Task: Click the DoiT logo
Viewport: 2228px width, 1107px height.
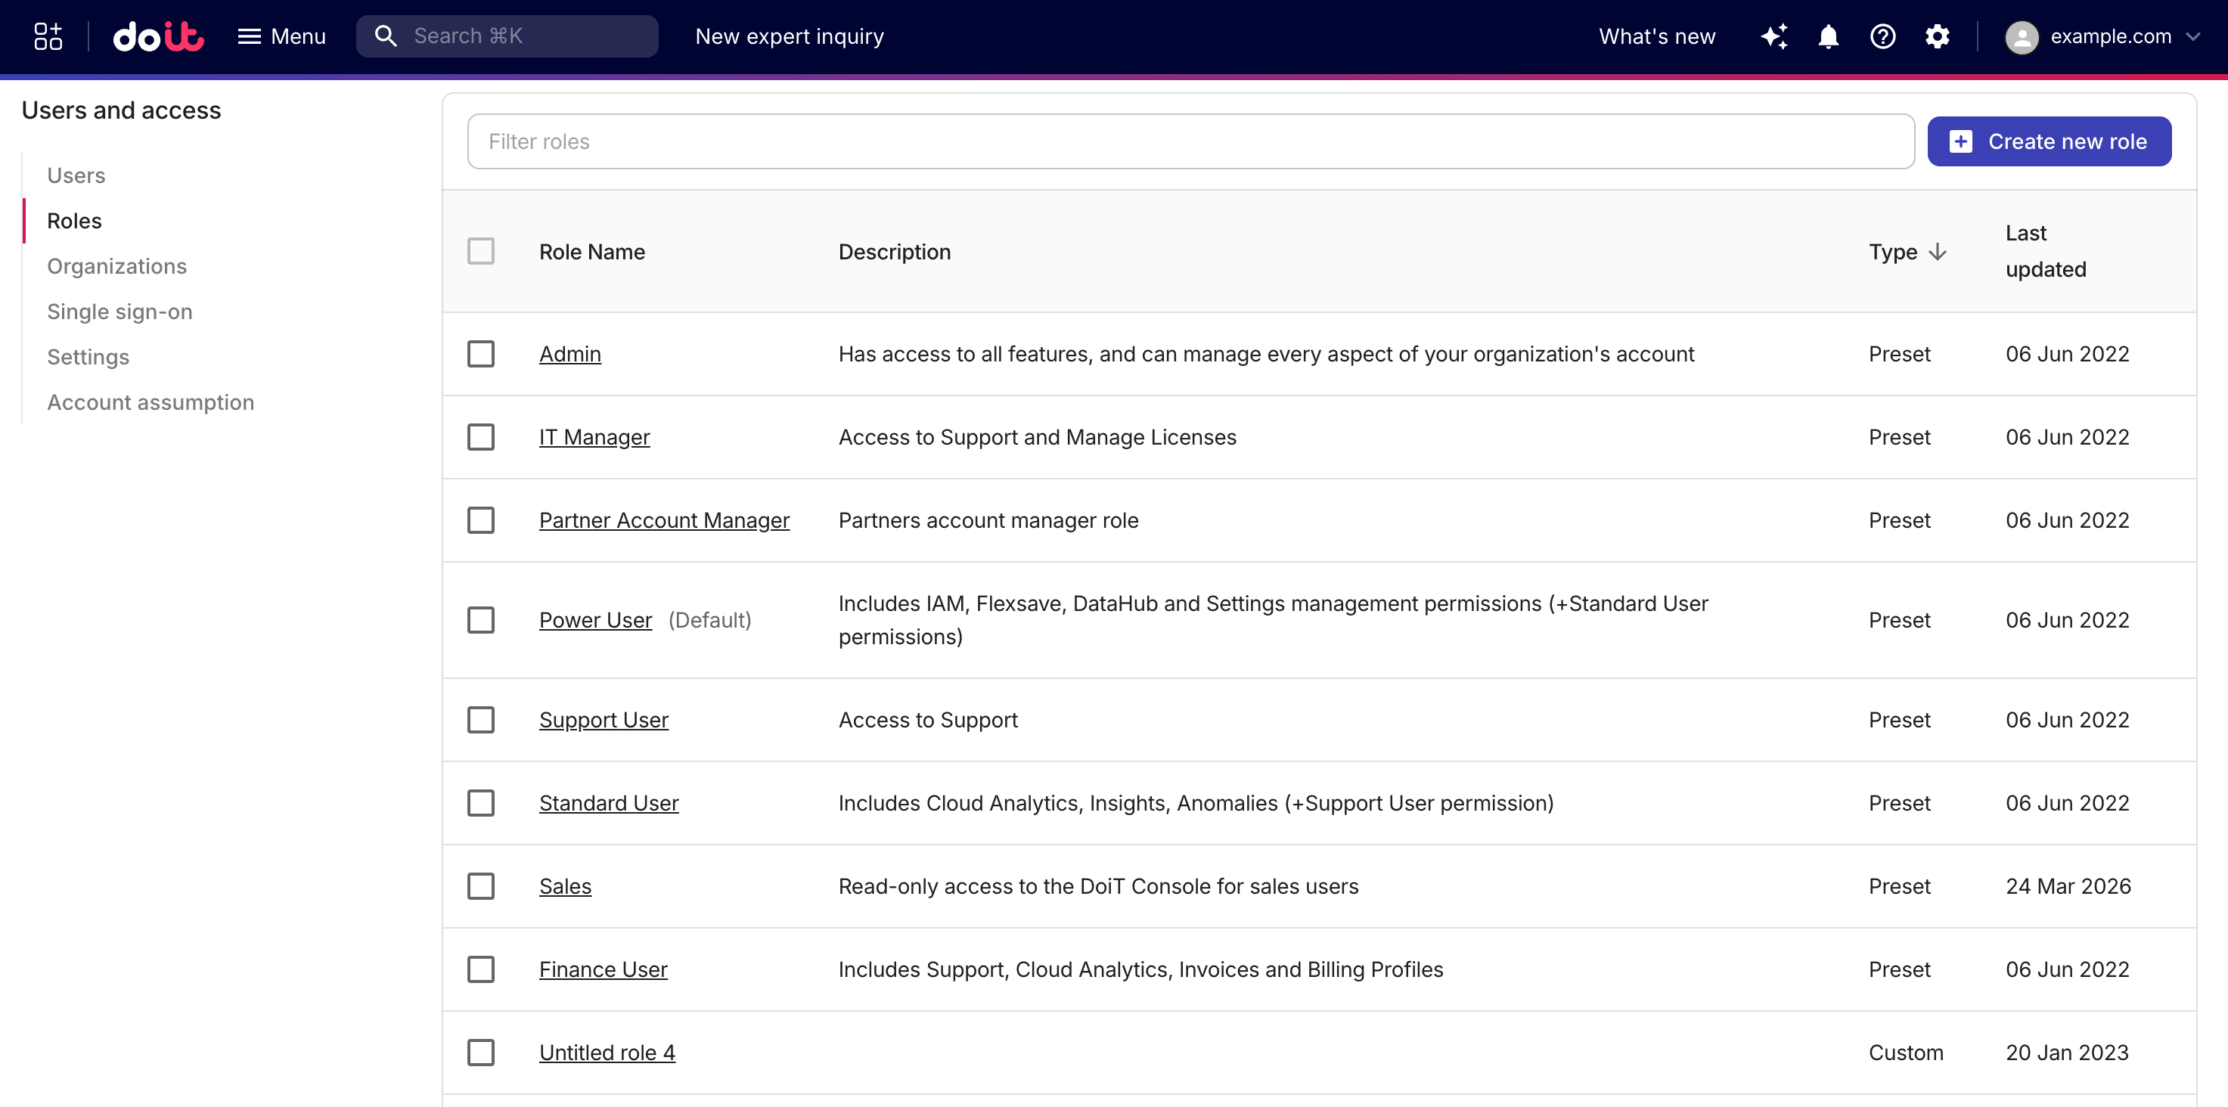Action: (158, 36)
